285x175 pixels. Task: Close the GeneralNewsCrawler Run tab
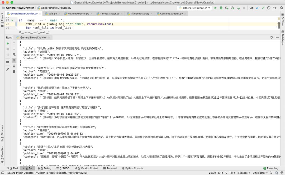(49, 38)
